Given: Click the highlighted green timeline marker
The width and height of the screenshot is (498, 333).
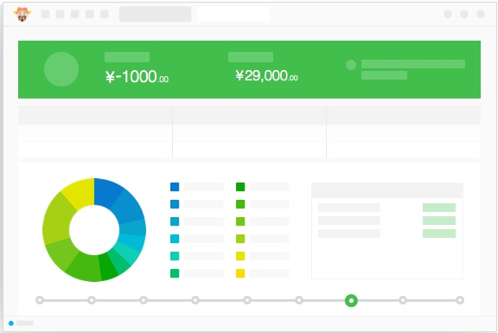Looking at the screenshot, I should (351, 300).
